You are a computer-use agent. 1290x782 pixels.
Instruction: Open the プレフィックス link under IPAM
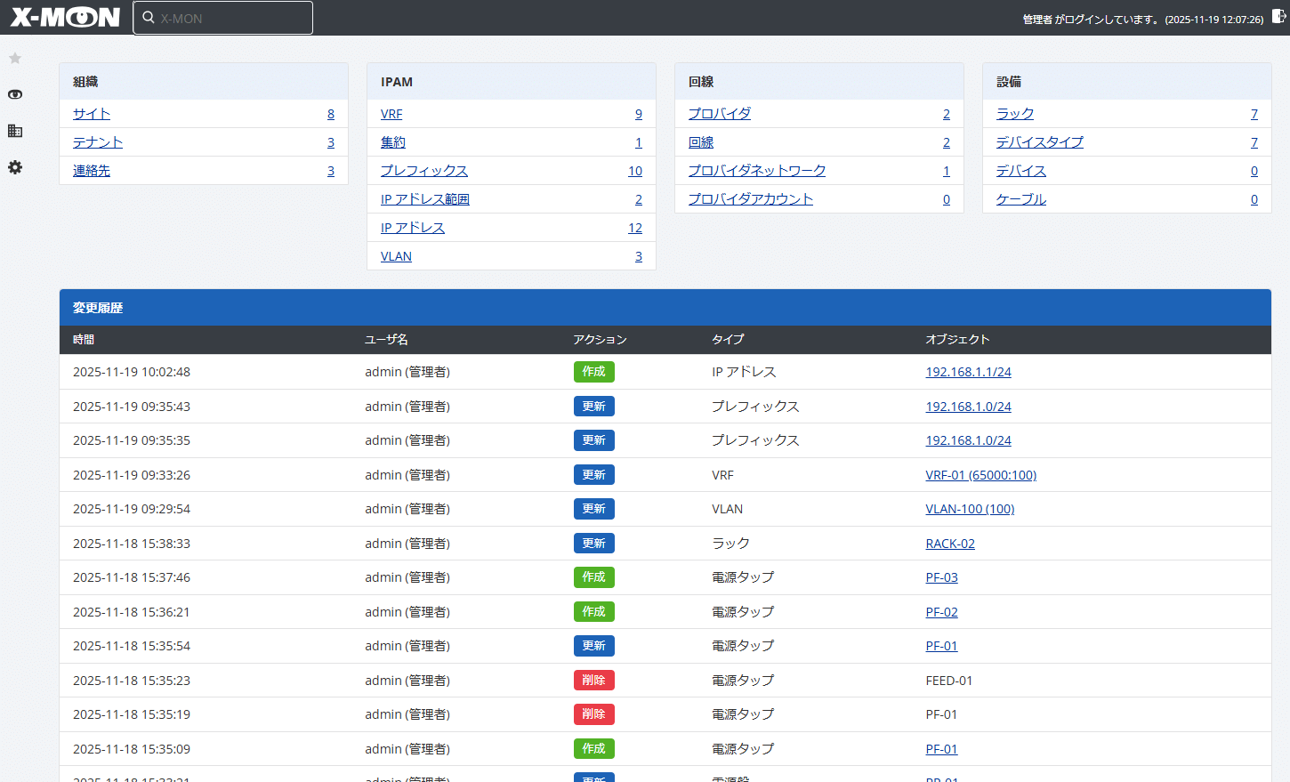point(423,170)
